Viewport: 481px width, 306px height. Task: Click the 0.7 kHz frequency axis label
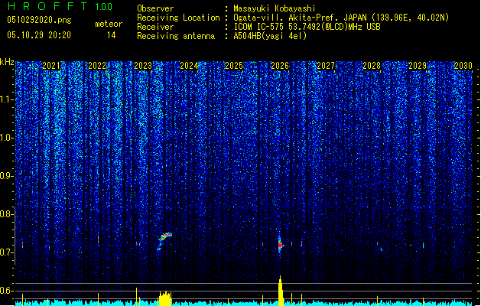coord(7,252)
